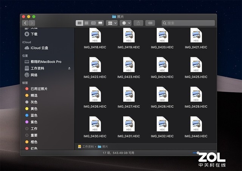Open the gear action menu dropdown
The height and width of the screenshot is (171, 242).
[x=126, y=23]
